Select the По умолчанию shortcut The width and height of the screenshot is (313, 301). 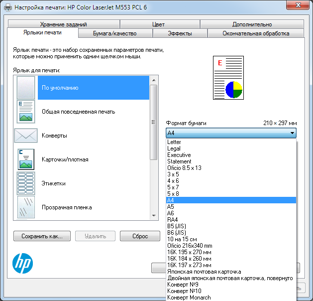pyautogui.click(x=94, y=88)
